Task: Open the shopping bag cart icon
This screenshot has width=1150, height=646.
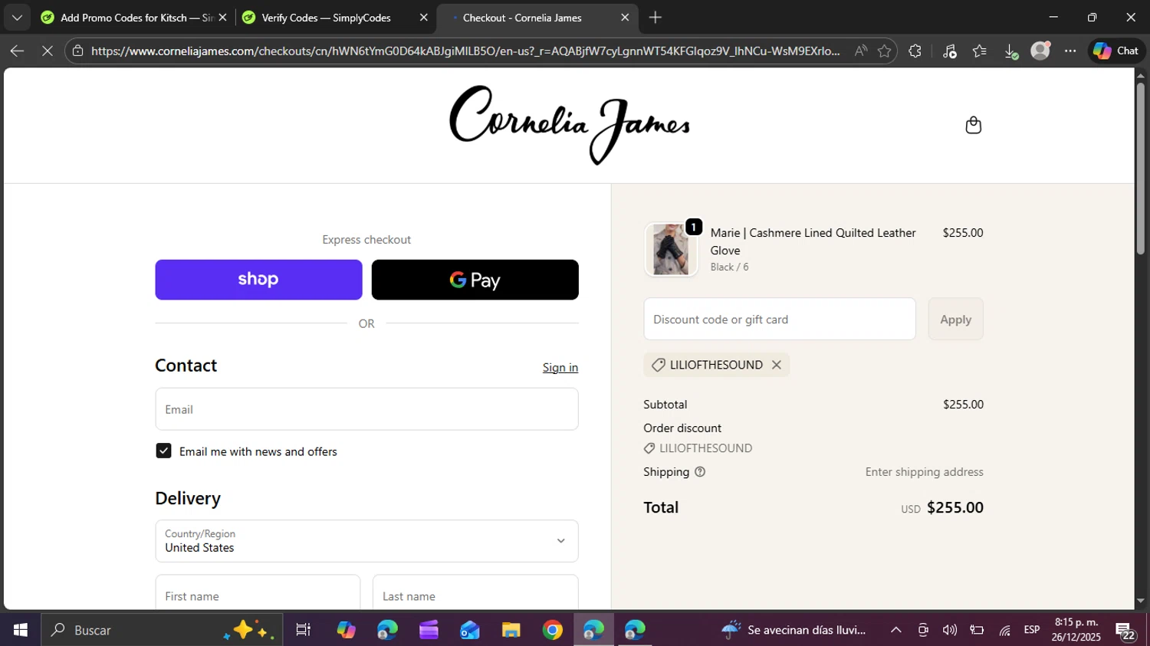Action: [x=973, y=125]
